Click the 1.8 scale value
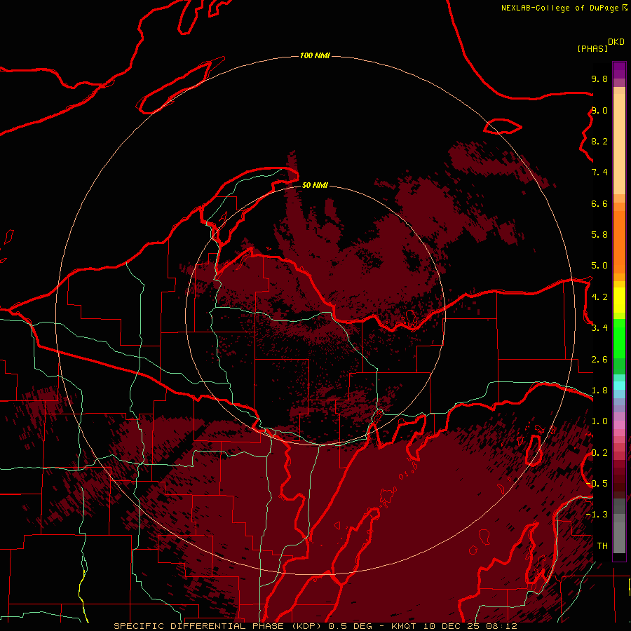631x631 pixels. 599,391
